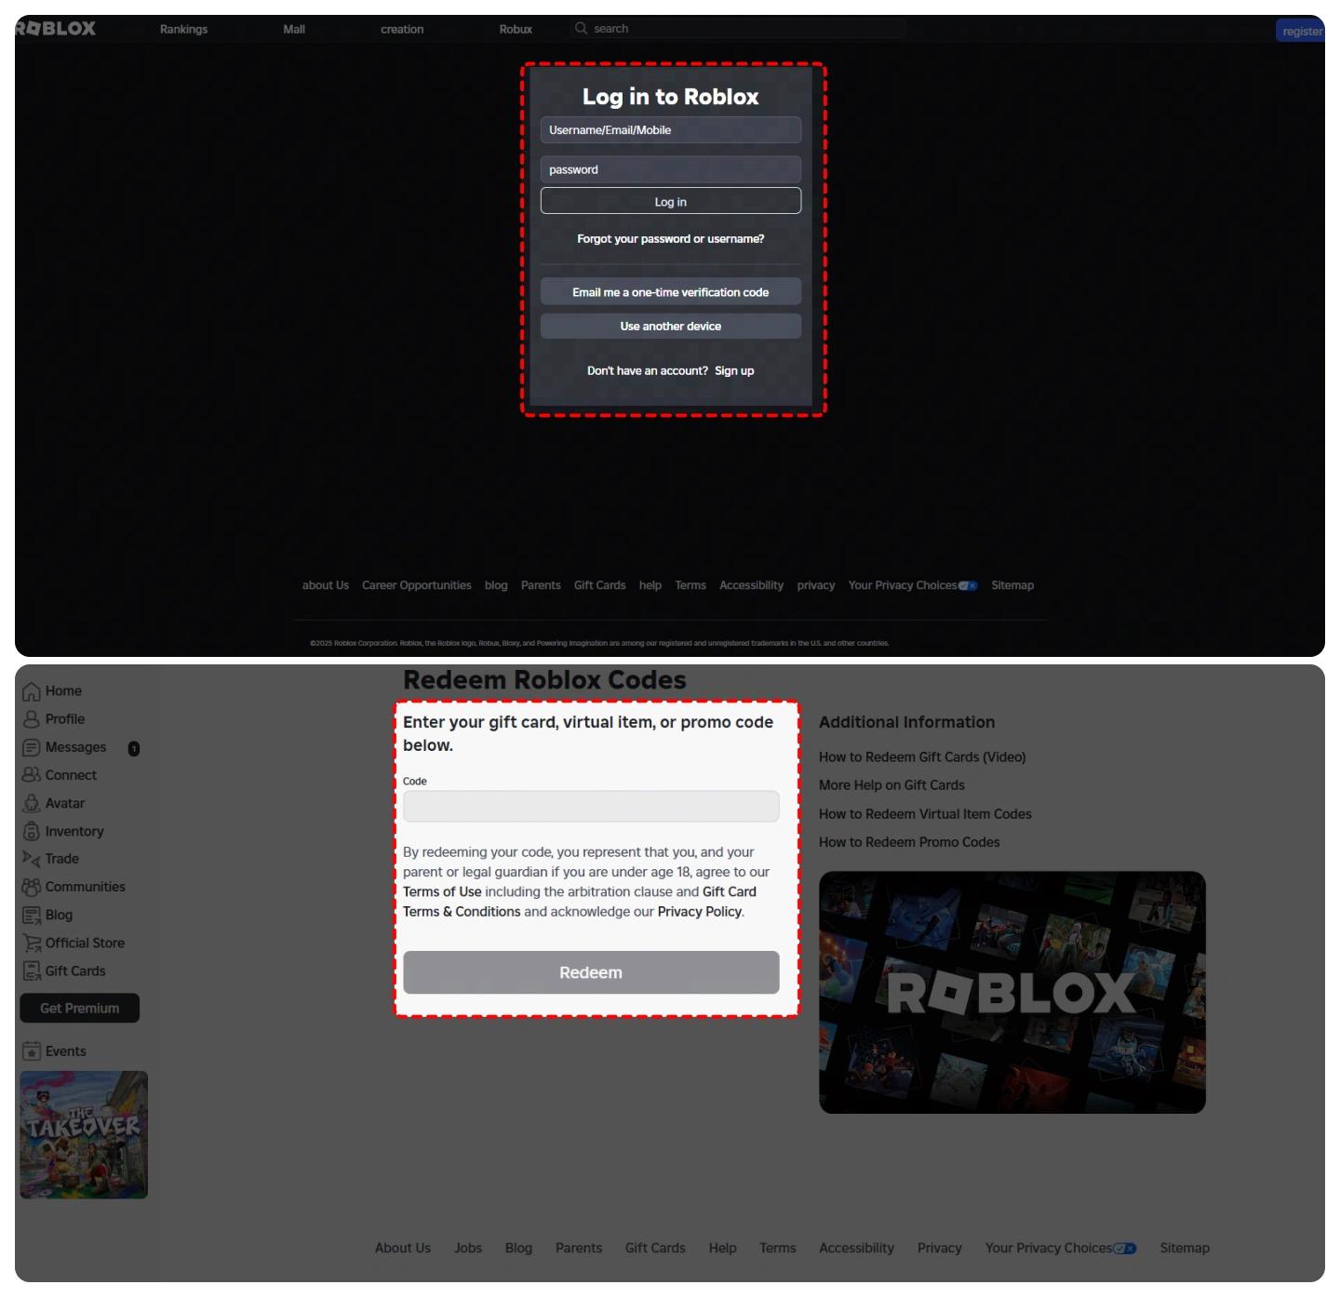Image resolution: width=1340 pixels, height=1298 pixels.
Task: Click the Log in button
Action: pos(671,201)
